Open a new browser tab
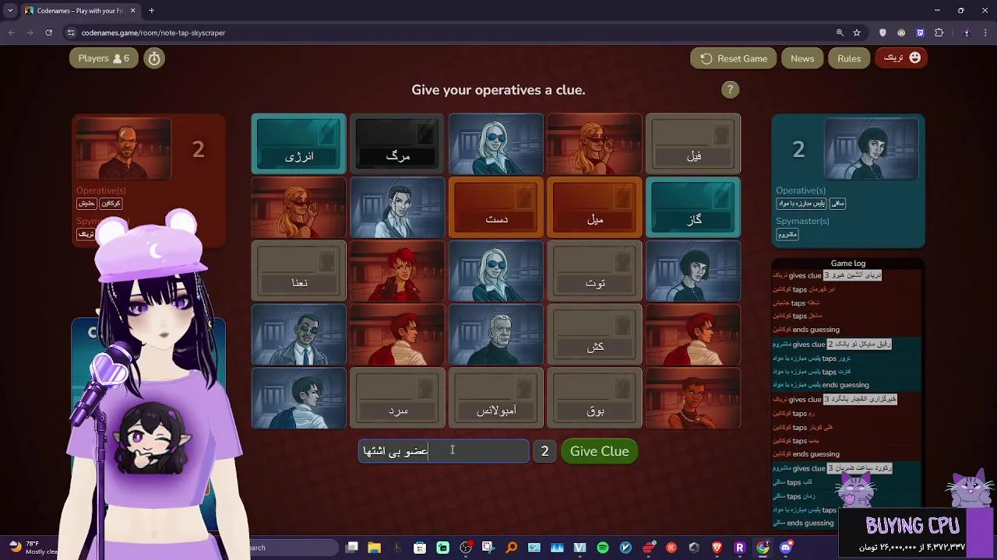The image size is (997, 560). pyautogui.click(x=151, y=11)
